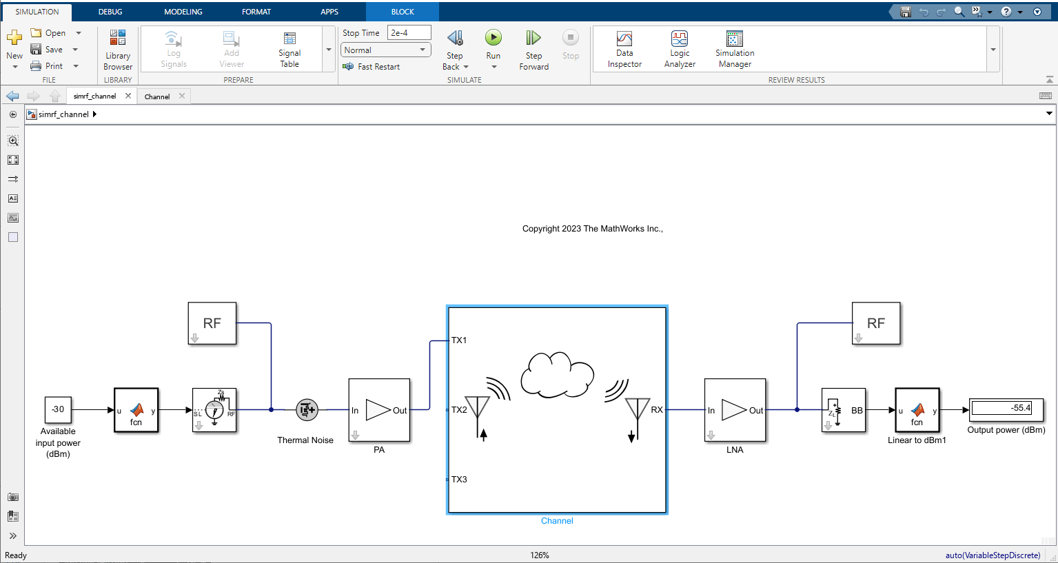Image resolution: width=1058 pixels, height=563 pixels.
Task: Toggle Fast Restart mode
Action: (x=372, y=67)
